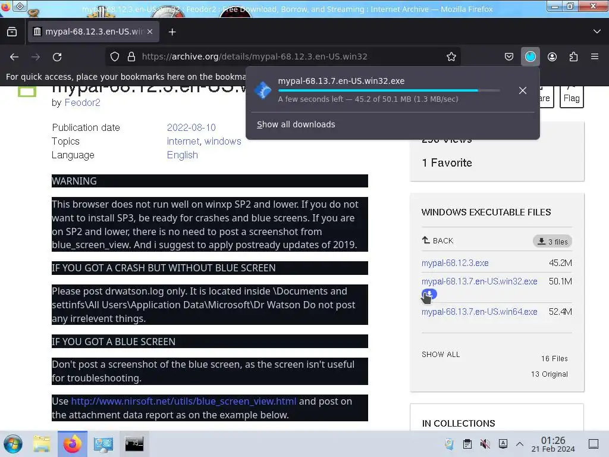Screen dimensions: 609x457
Task: Open a new tab
Action: point(172,32)
